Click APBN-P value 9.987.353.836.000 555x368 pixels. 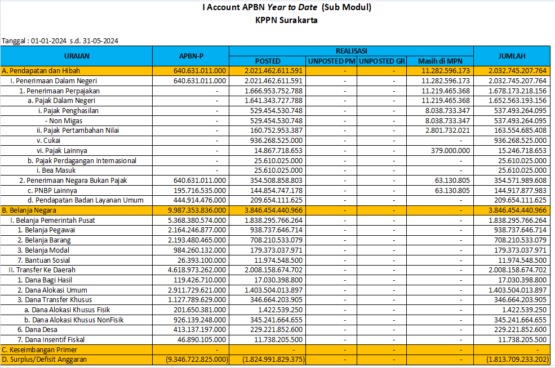point(197,210)
